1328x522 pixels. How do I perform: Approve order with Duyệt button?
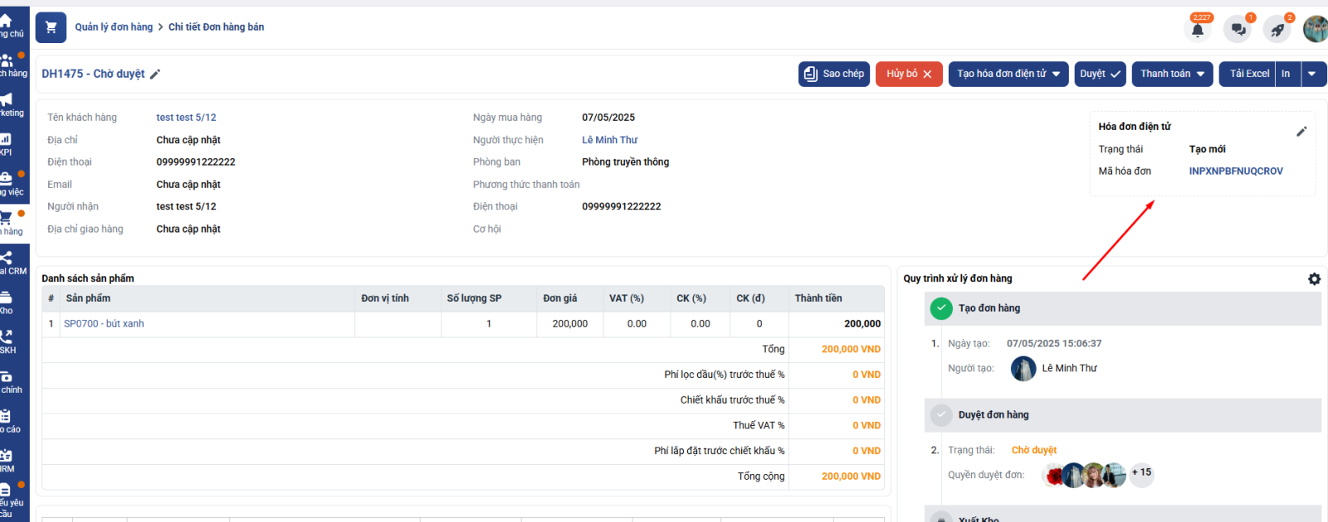click(x=1100, y=74)
